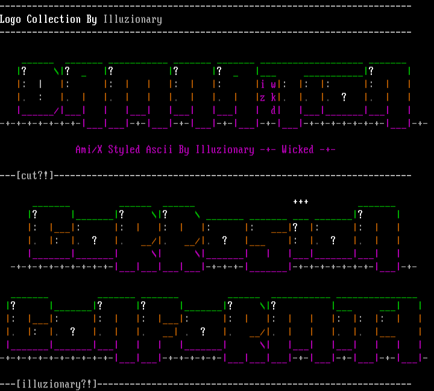The image size is (434, 391).
Task: Click the word "Wicked" in the caption
Action: [298, 150]
